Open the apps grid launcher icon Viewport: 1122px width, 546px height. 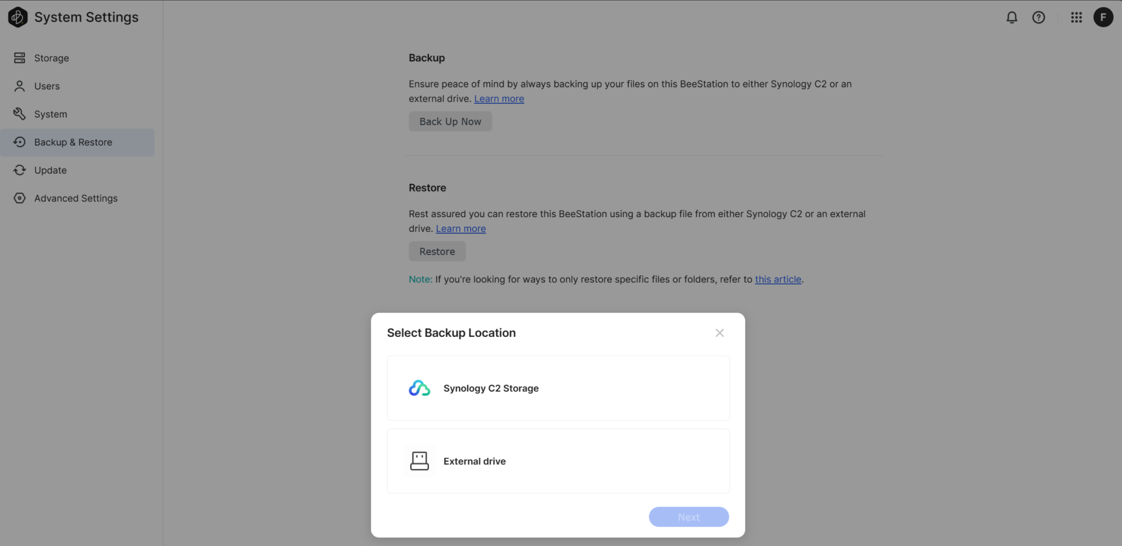coord(1076,18)
